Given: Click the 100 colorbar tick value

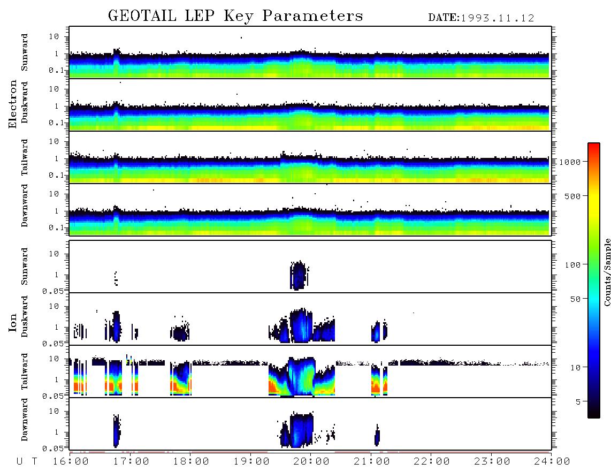Looking at the screenshot, I should point(572,265).
